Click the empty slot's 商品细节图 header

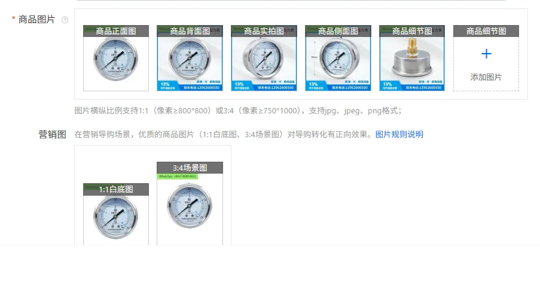486,31
